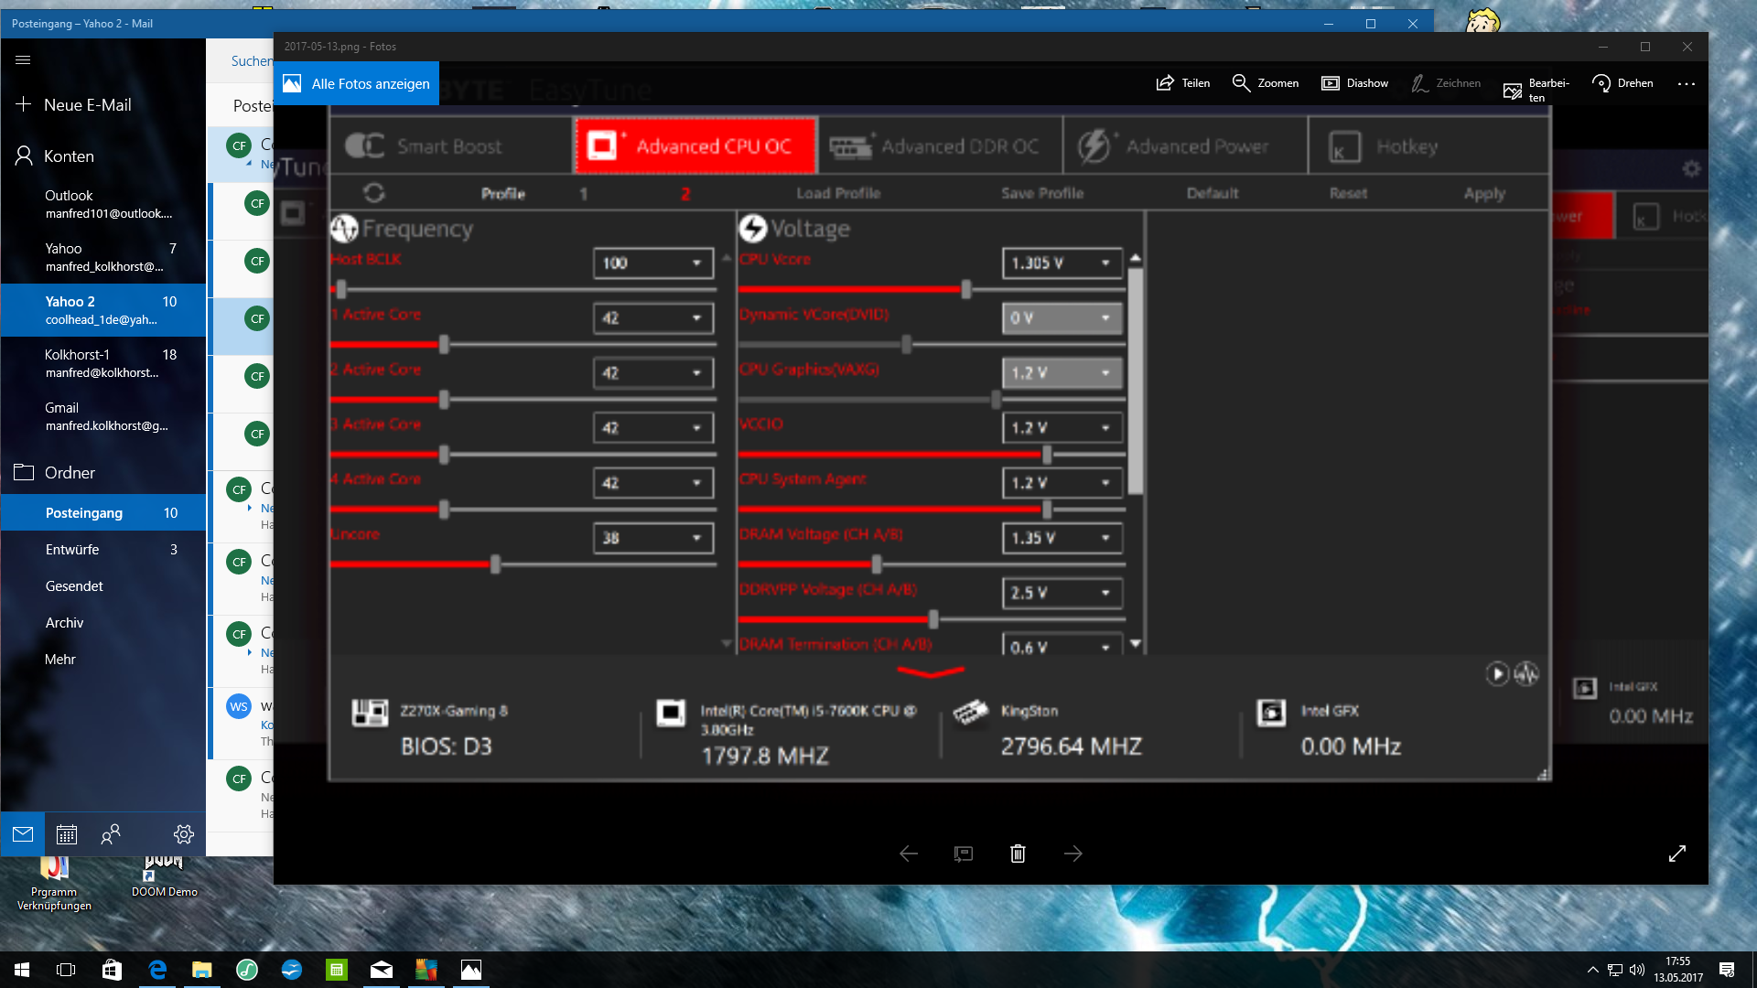Go to next photo arrow
Screen dimensions: 1757x988
point(1073,854)
